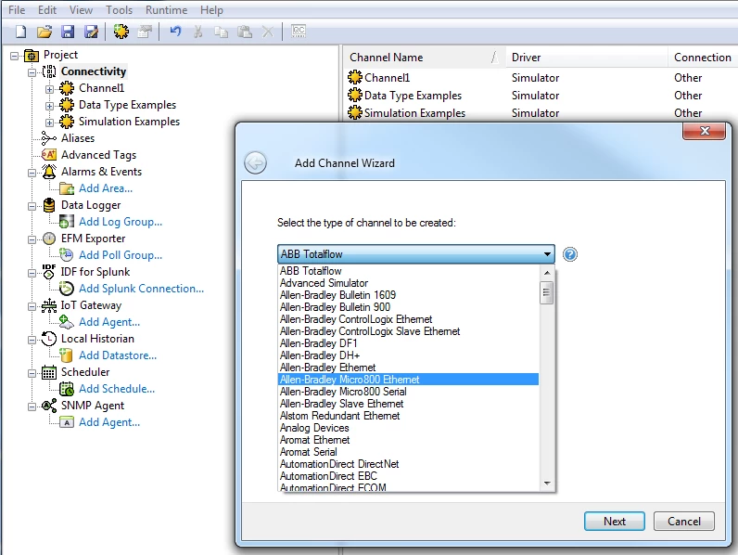Collapse the IoT Gateway node
This screenshot has height=555, width=738.
tap(32, 306)
